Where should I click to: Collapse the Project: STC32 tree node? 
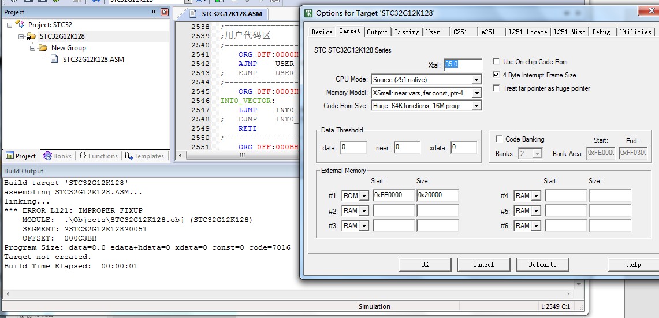click(9, 25)
